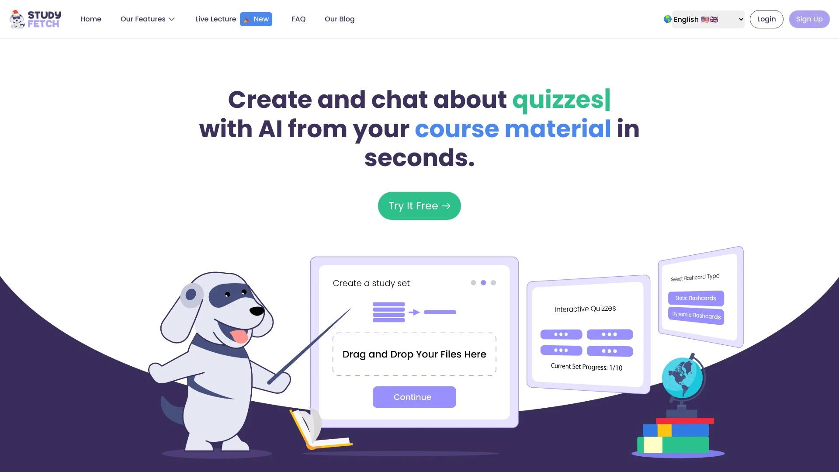Click the drag and drop files area icon
Image resolution: width=839 pixels, height=472 pixels.
(414, 354)
